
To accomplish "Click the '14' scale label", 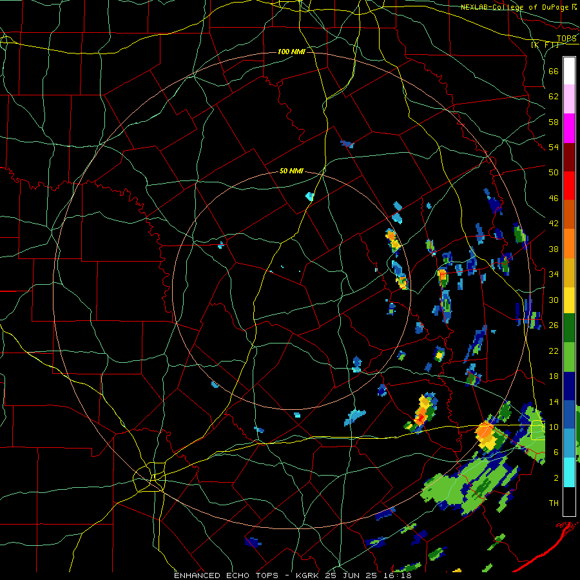I will point(554,401).
